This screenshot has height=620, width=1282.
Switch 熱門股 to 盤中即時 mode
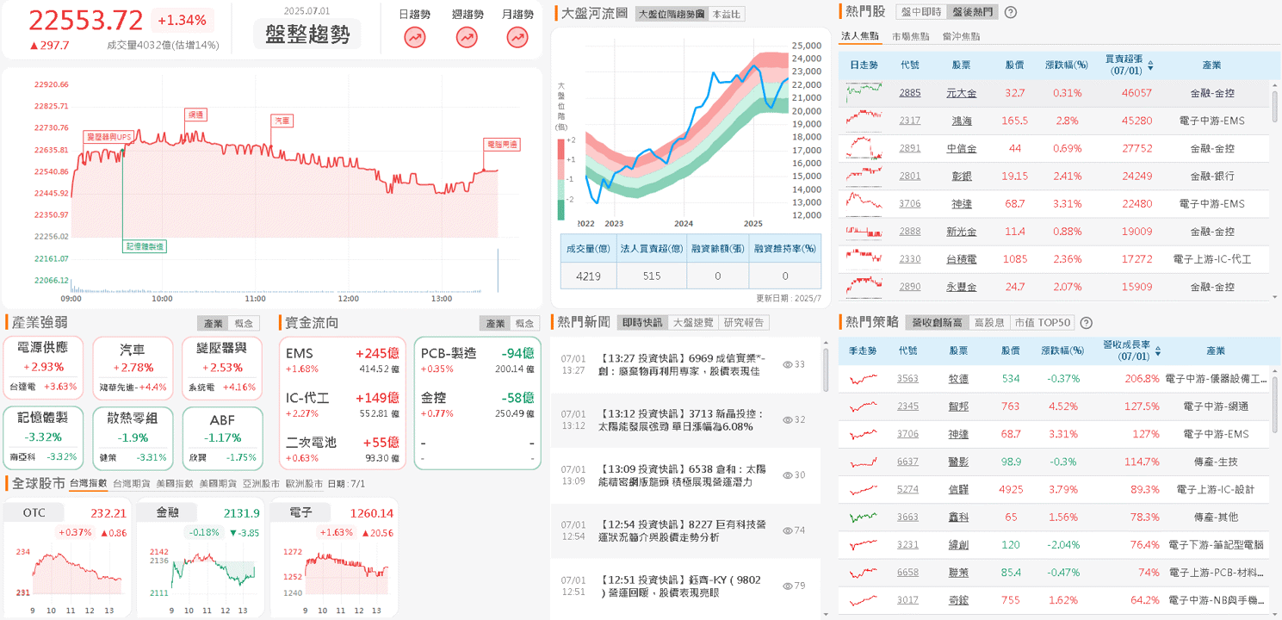pyautogui.click(x=920, y=12)
